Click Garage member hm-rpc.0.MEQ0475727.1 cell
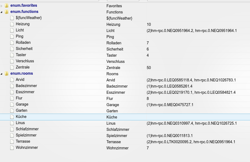This screenshot has height=162, width=250. coord(170,105)
